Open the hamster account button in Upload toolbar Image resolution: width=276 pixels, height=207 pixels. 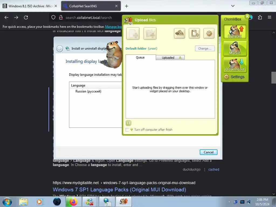(x=180, y=33)
